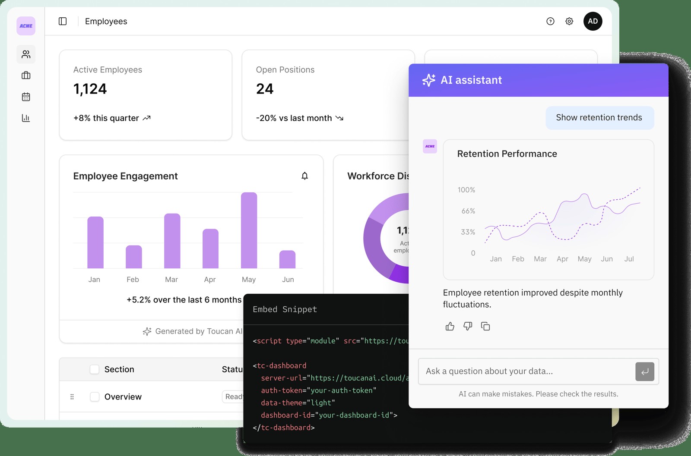Click the May bar in Employee Engagement
The height and width of the screenshot is (456, 691).
coord(249,230)
